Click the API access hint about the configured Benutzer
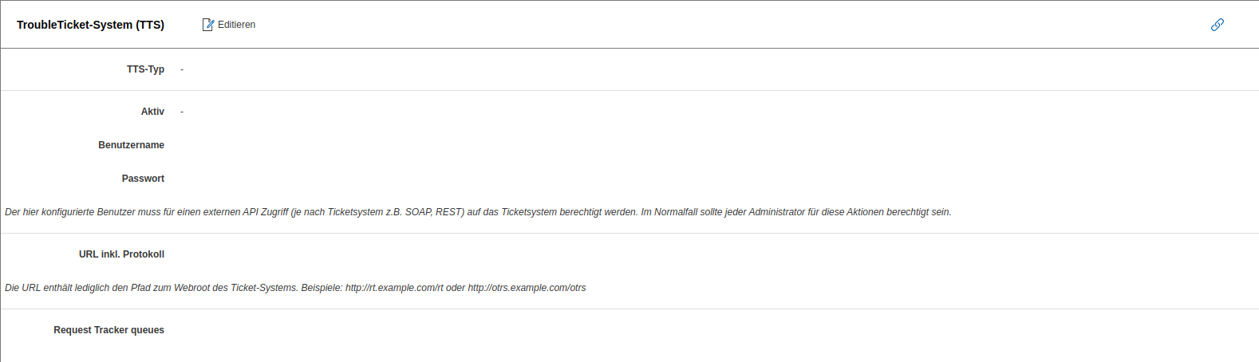Viewport: 1259px width, 362px height. pos(478,212)
